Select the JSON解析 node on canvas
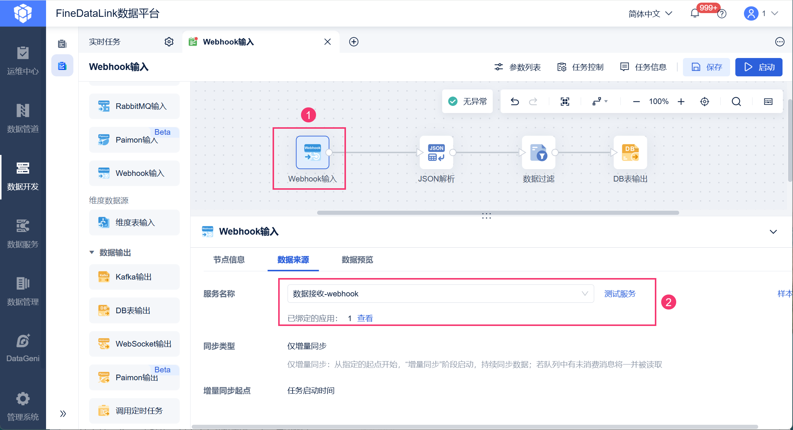The image size is (793, 430). click(436, 152)
